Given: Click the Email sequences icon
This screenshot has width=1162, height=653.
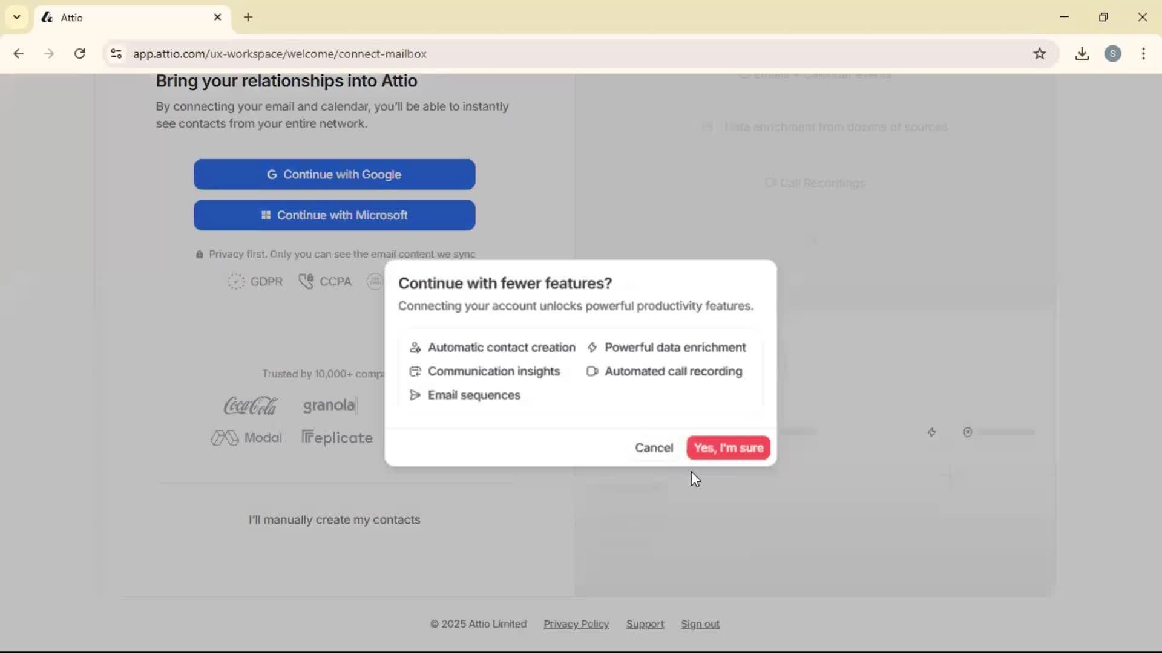Looking at the screenshot, I should click(x=415, y=395).
